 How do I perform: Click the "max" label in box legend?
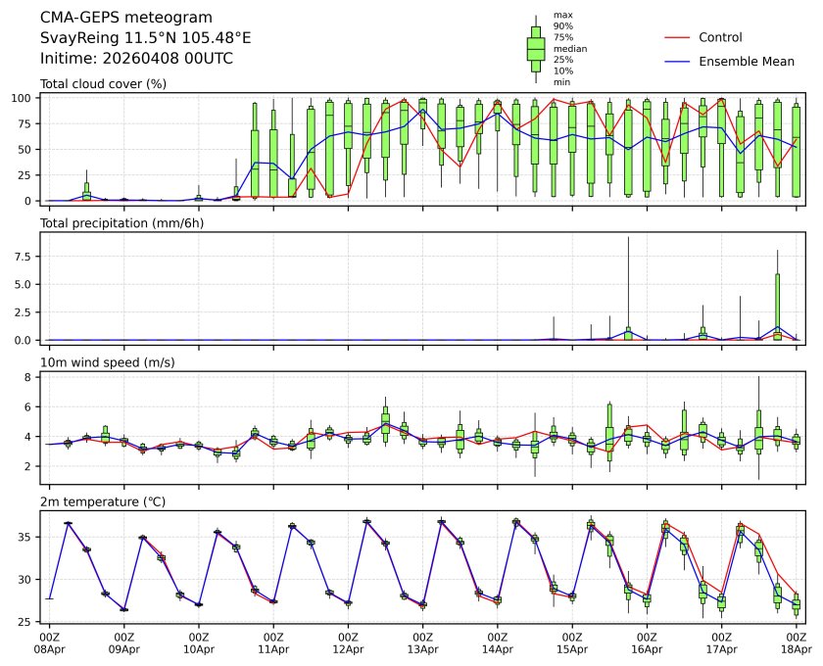point(562,15)
